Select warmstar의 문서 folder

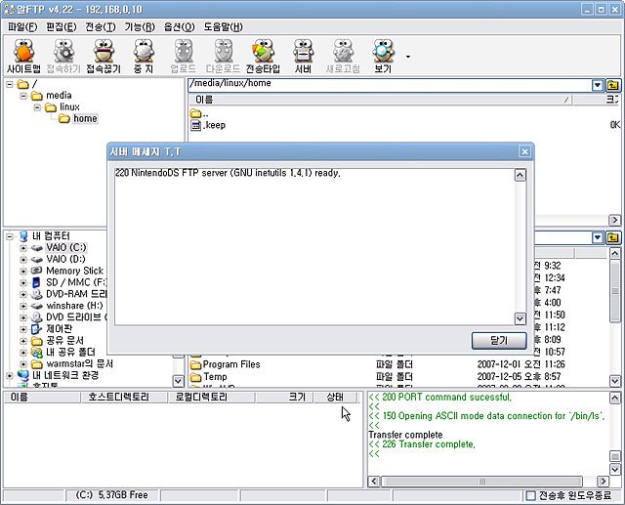pos(80,364)
